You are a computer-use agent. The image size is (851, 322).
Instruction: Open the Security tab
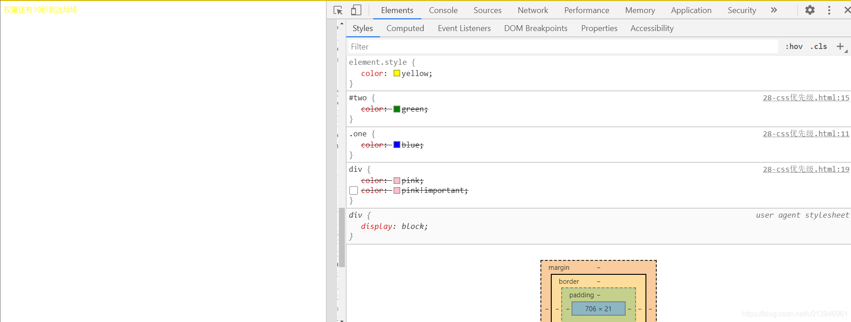coord(741,10)
